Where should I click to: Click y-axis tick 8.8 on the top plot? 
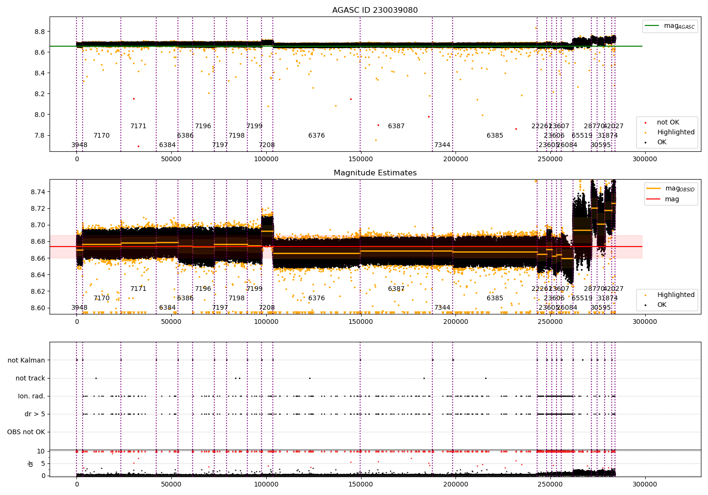40,32
